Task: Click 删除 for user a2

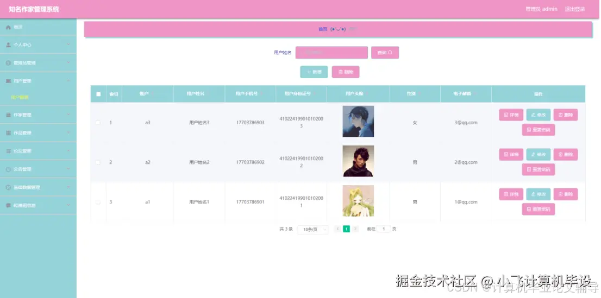Action: (x=565, y=154)
